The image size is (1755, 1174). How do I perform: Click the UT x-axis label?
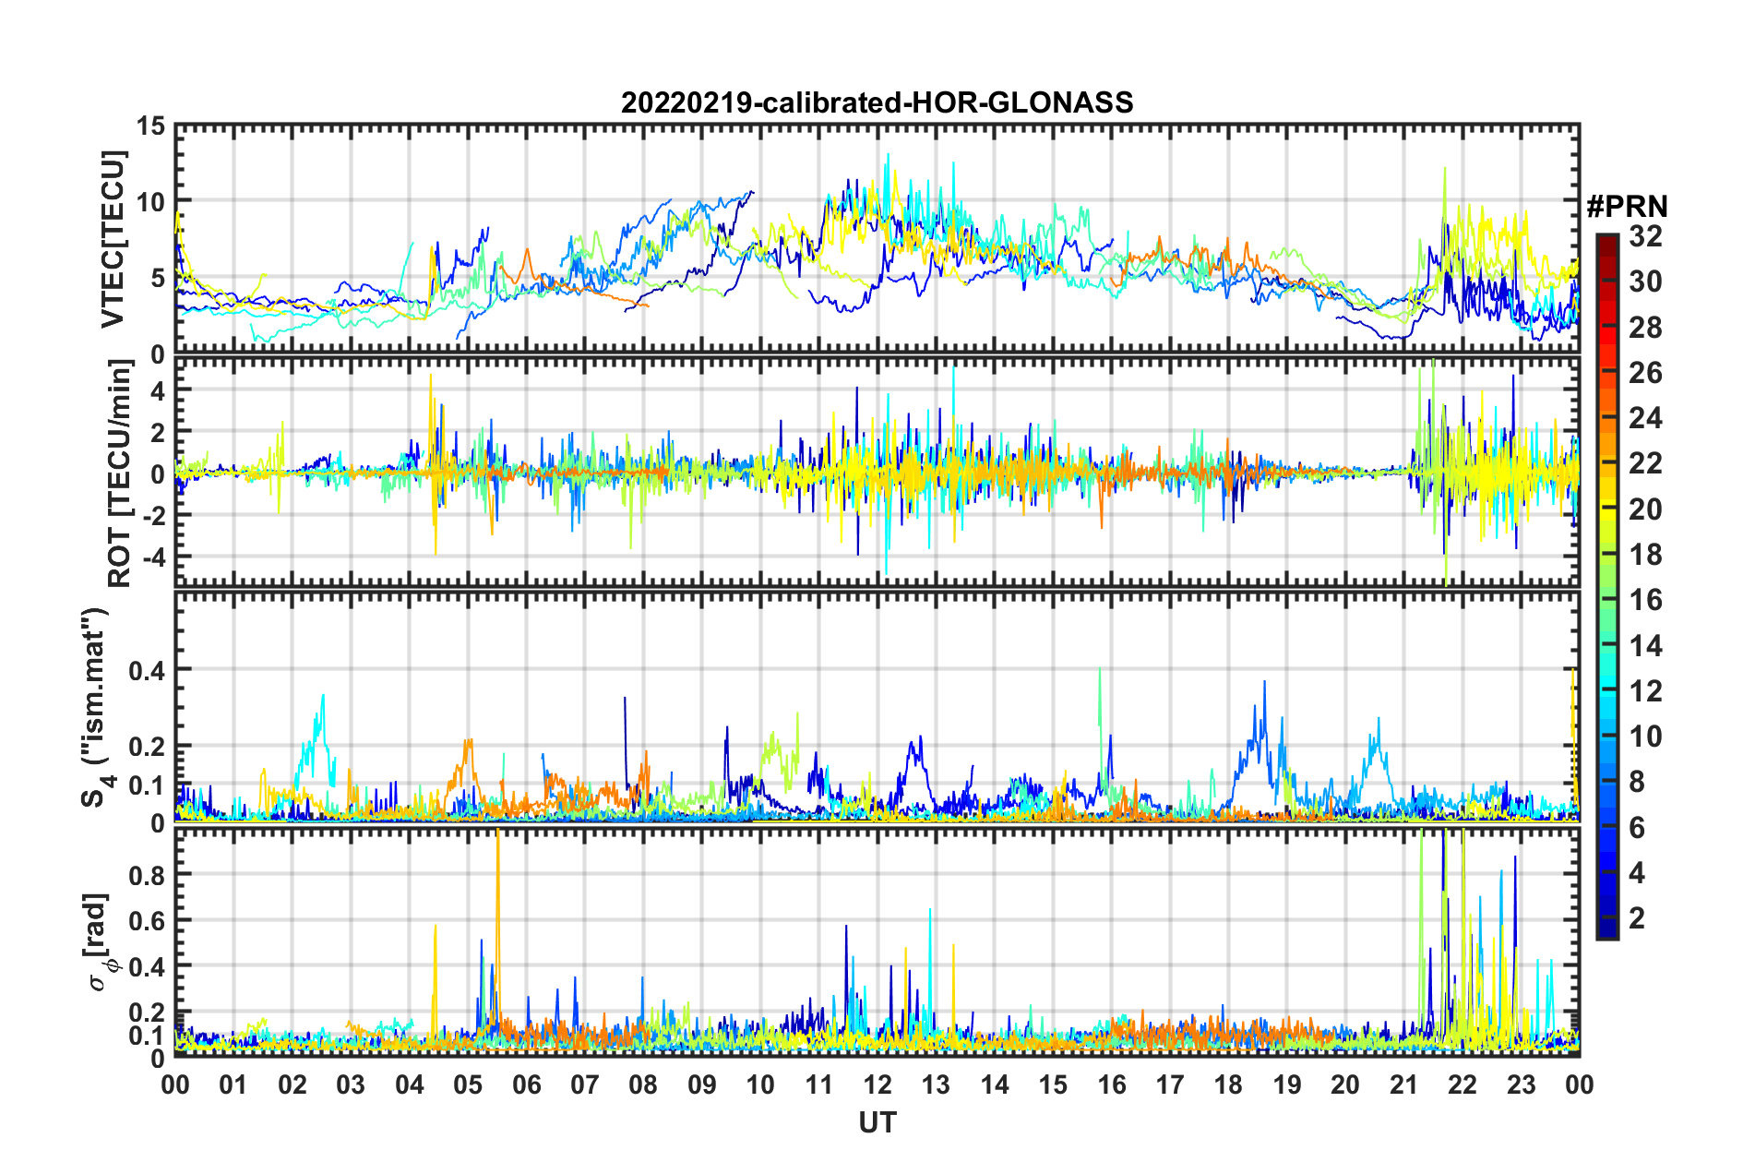877,1121
